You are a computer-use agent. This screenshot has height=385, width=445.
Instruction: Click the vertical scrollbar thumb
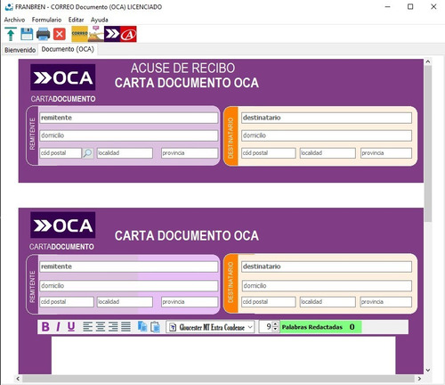coord(428,144)
